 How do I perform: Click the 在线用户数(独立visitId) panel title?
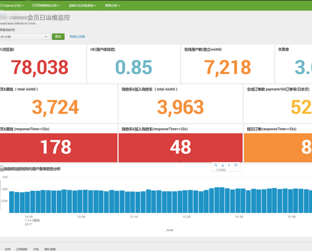203,50
